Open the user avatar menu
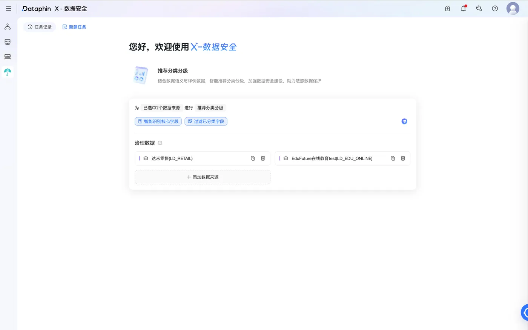The height and width of the screenshot is (330, 528). [513, 8]
